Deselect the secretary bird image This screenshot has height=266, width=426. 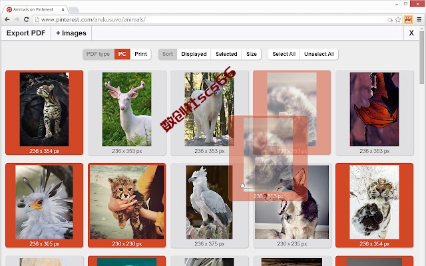tap(45, 205)
